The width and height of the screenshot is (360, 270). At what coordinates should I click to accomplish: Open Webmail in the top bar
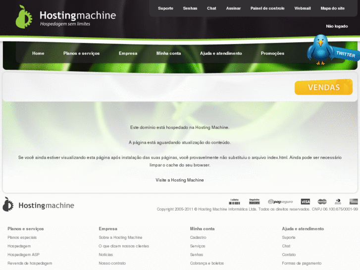pyautogui.click(x=303, y=8)
